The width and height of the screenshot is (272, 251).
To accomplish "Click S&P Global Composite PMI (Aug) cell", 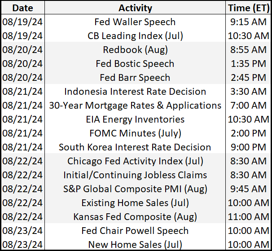I will pyautogui.click(x=135, y=189).
